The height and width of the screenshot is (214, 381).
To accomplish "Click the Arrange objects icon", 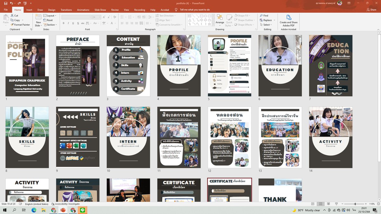I will (x=220, y=17).
